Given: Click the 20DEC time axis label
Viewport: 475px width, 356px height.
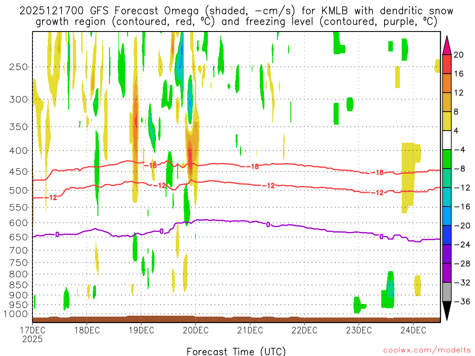Looking at the screenshot, I should [x=195, y=330].
